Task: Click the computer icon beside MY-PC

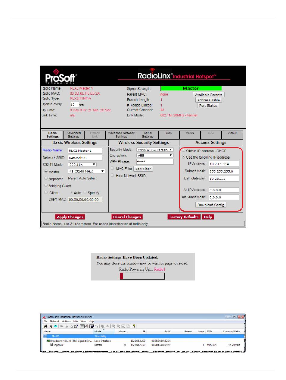Action: pyautogui.click(x=45, y=336)
